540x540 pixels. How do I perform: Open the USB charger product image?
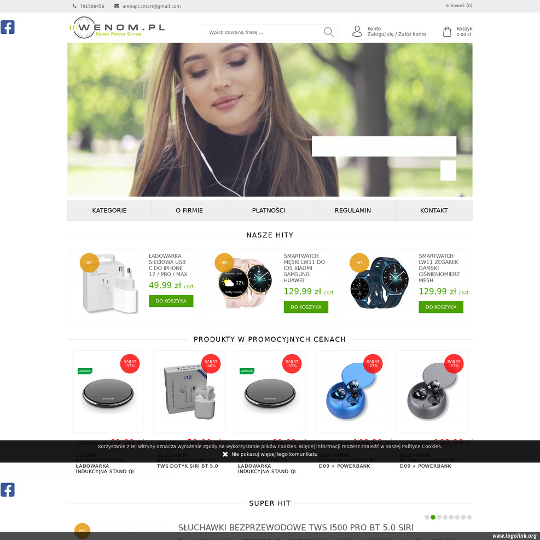(110, 284)
